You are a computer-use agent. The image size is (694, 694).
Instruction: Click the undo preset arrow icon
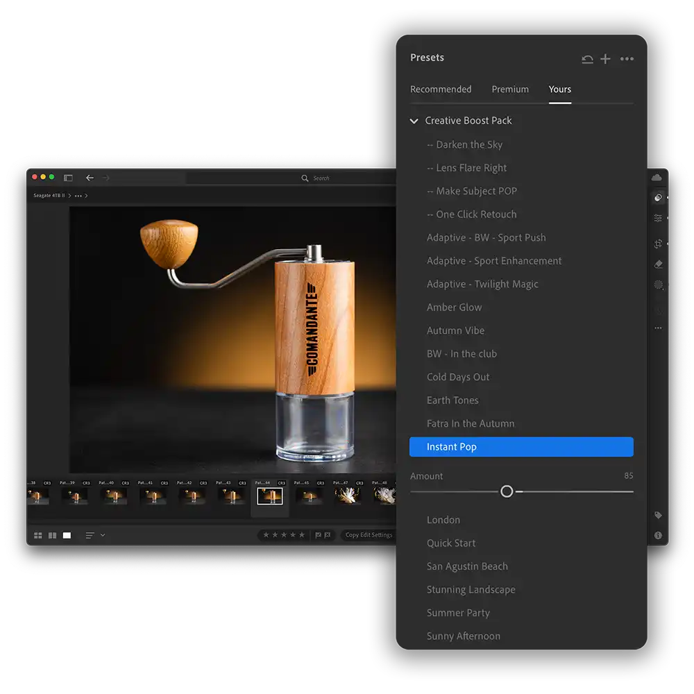(x=587, y=59)
